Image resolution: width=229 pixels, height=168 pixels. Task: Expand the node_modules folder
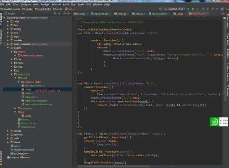point(8,44)
